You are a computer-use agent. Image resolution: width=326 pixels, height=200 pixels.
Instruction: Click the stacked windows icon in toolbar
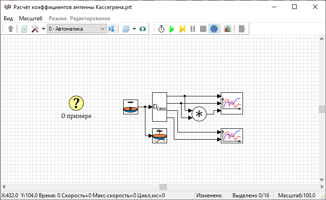(x=126, y=29)
